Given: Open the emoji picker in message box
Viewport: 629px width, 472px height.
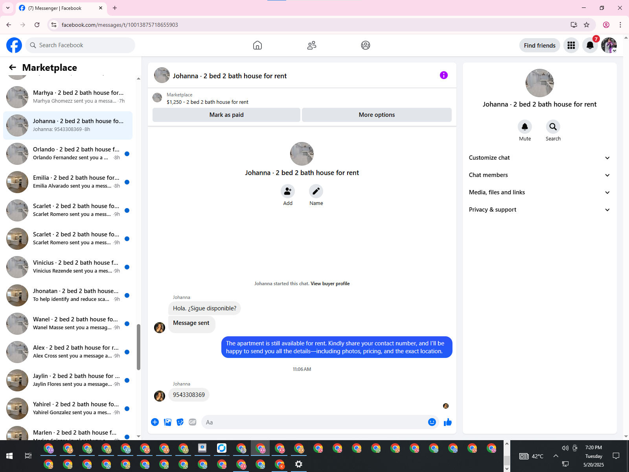Looking at the screenshot, I should [x=432, y=422].
